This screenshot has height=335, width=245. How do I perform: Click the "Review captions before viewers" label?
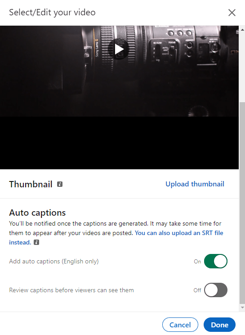click(71, 290)
